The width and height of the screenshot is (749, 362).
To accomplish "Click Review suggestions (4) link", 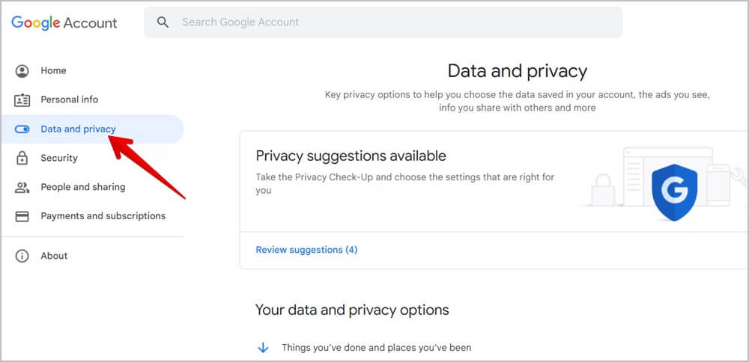I will coord(306,250).
